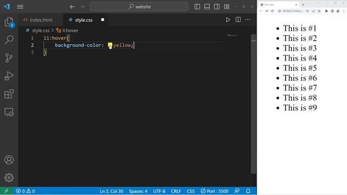The image size is (347, 195).
Task: Click the Run play button in editor toolbar
Action: pos(228,20)
